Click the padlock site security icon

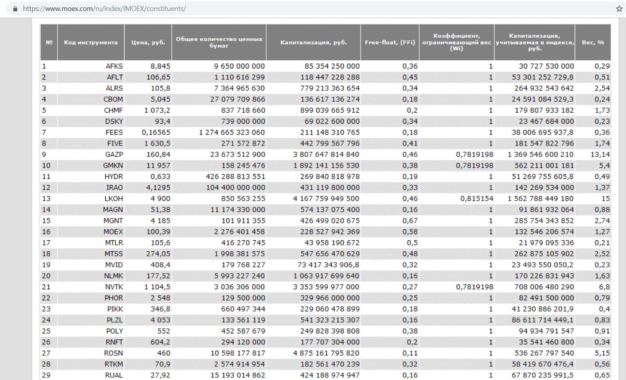[x=15, y=9]
